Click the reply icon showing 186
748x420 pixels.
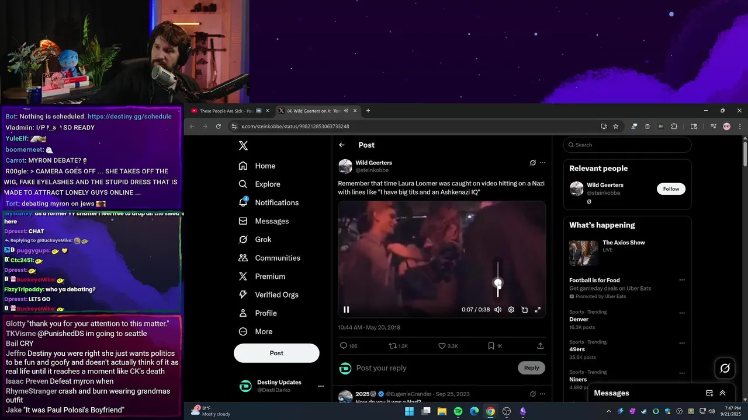344,346
